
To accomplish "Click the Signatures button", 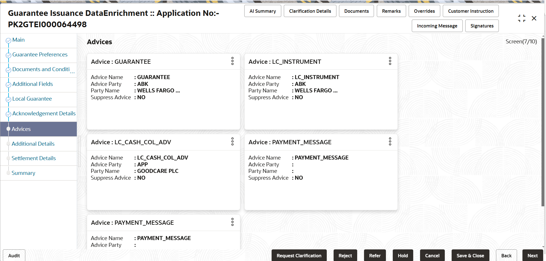I will 482,26.
